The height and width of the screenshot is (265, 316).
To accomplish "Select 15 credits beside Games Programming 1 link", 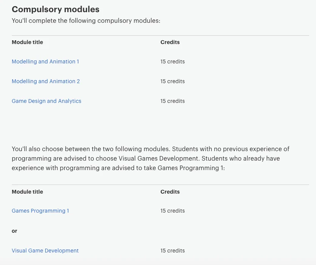I will pyautogui.click(x=172, y=211).
